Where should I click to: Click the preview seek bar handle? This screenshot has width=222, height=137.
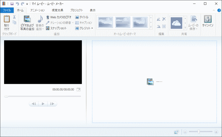click(6, 96)
